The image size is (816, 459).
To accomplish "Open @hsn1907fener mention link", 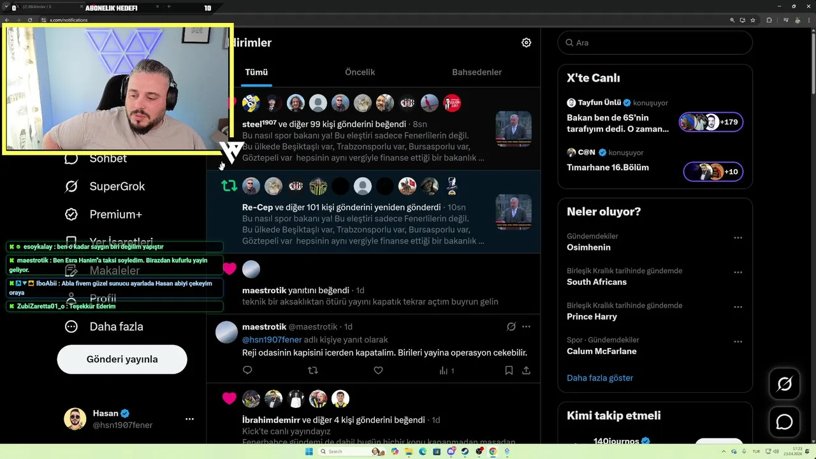I will point(272,340).
